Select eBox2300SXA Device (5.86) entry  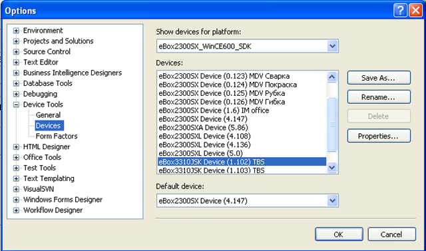(203, 127)
